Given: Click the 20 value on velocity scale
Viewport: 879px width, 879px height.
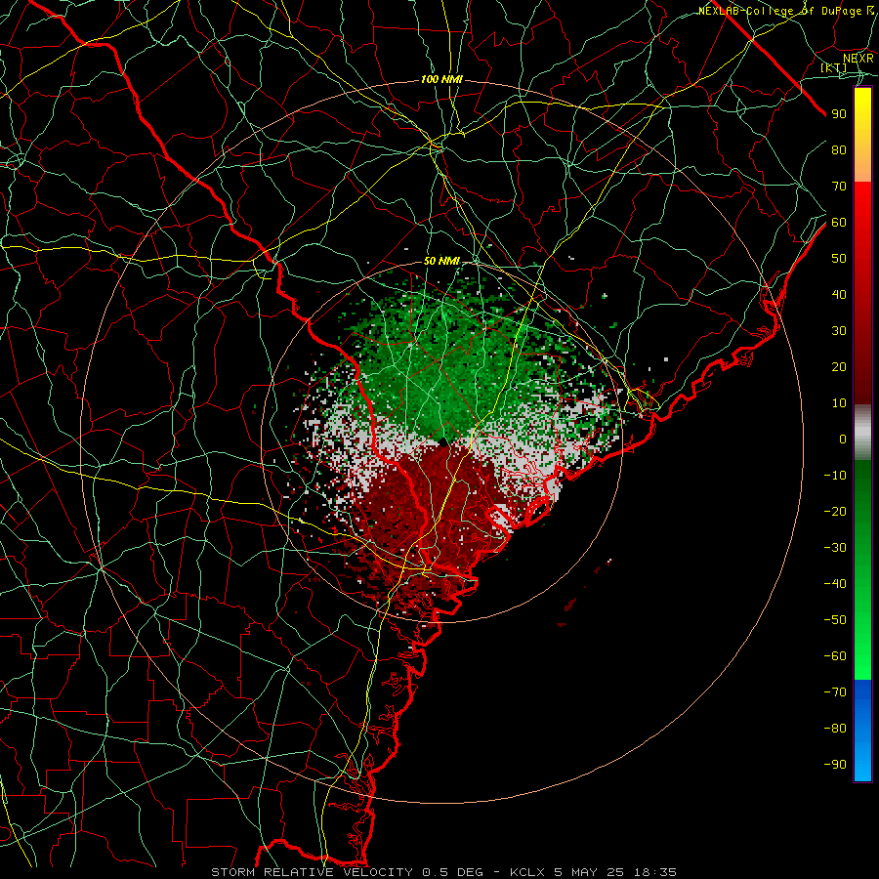Looking at the screenshot, I should (x=839, y=366).
